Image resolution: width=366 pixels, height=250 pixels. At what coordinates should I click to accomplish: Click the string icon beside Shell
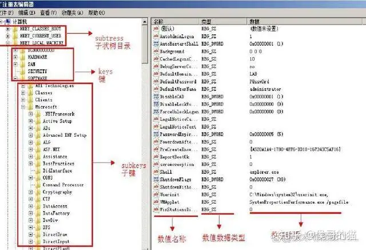pos(156,172)
